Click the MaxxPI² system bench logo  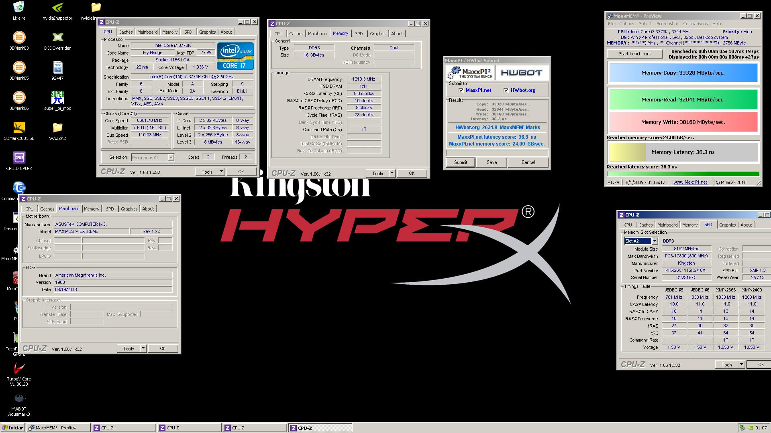(470, 73)
